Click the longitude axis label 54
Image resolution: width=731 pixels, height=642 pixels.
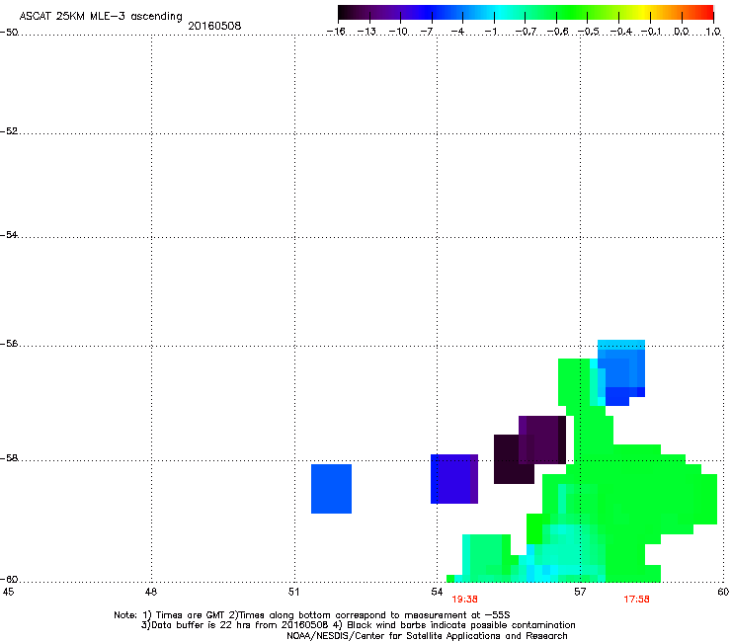pos(437,592)
